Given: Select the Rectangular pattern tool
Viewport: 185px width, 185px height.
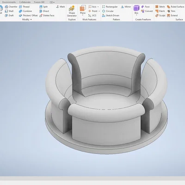Looking at the screenshot, I should click(110, 7).
